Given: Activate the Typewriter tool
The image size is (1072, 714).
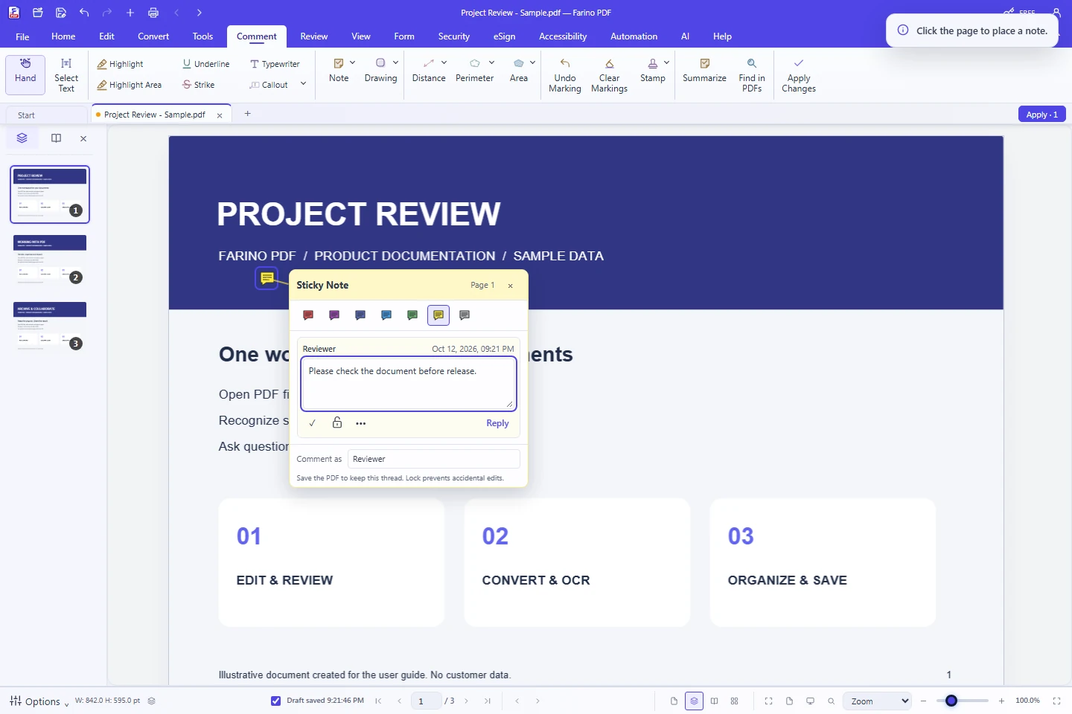Looking at the screenshot, I should click(x=275, y=64).
